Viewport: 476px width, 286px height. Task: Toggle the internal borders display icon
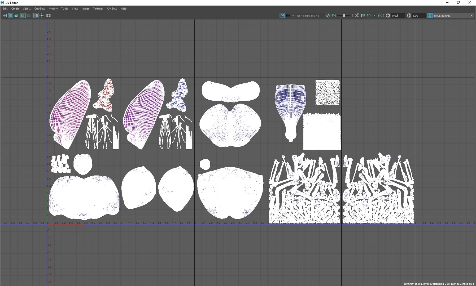click(29, 16)
